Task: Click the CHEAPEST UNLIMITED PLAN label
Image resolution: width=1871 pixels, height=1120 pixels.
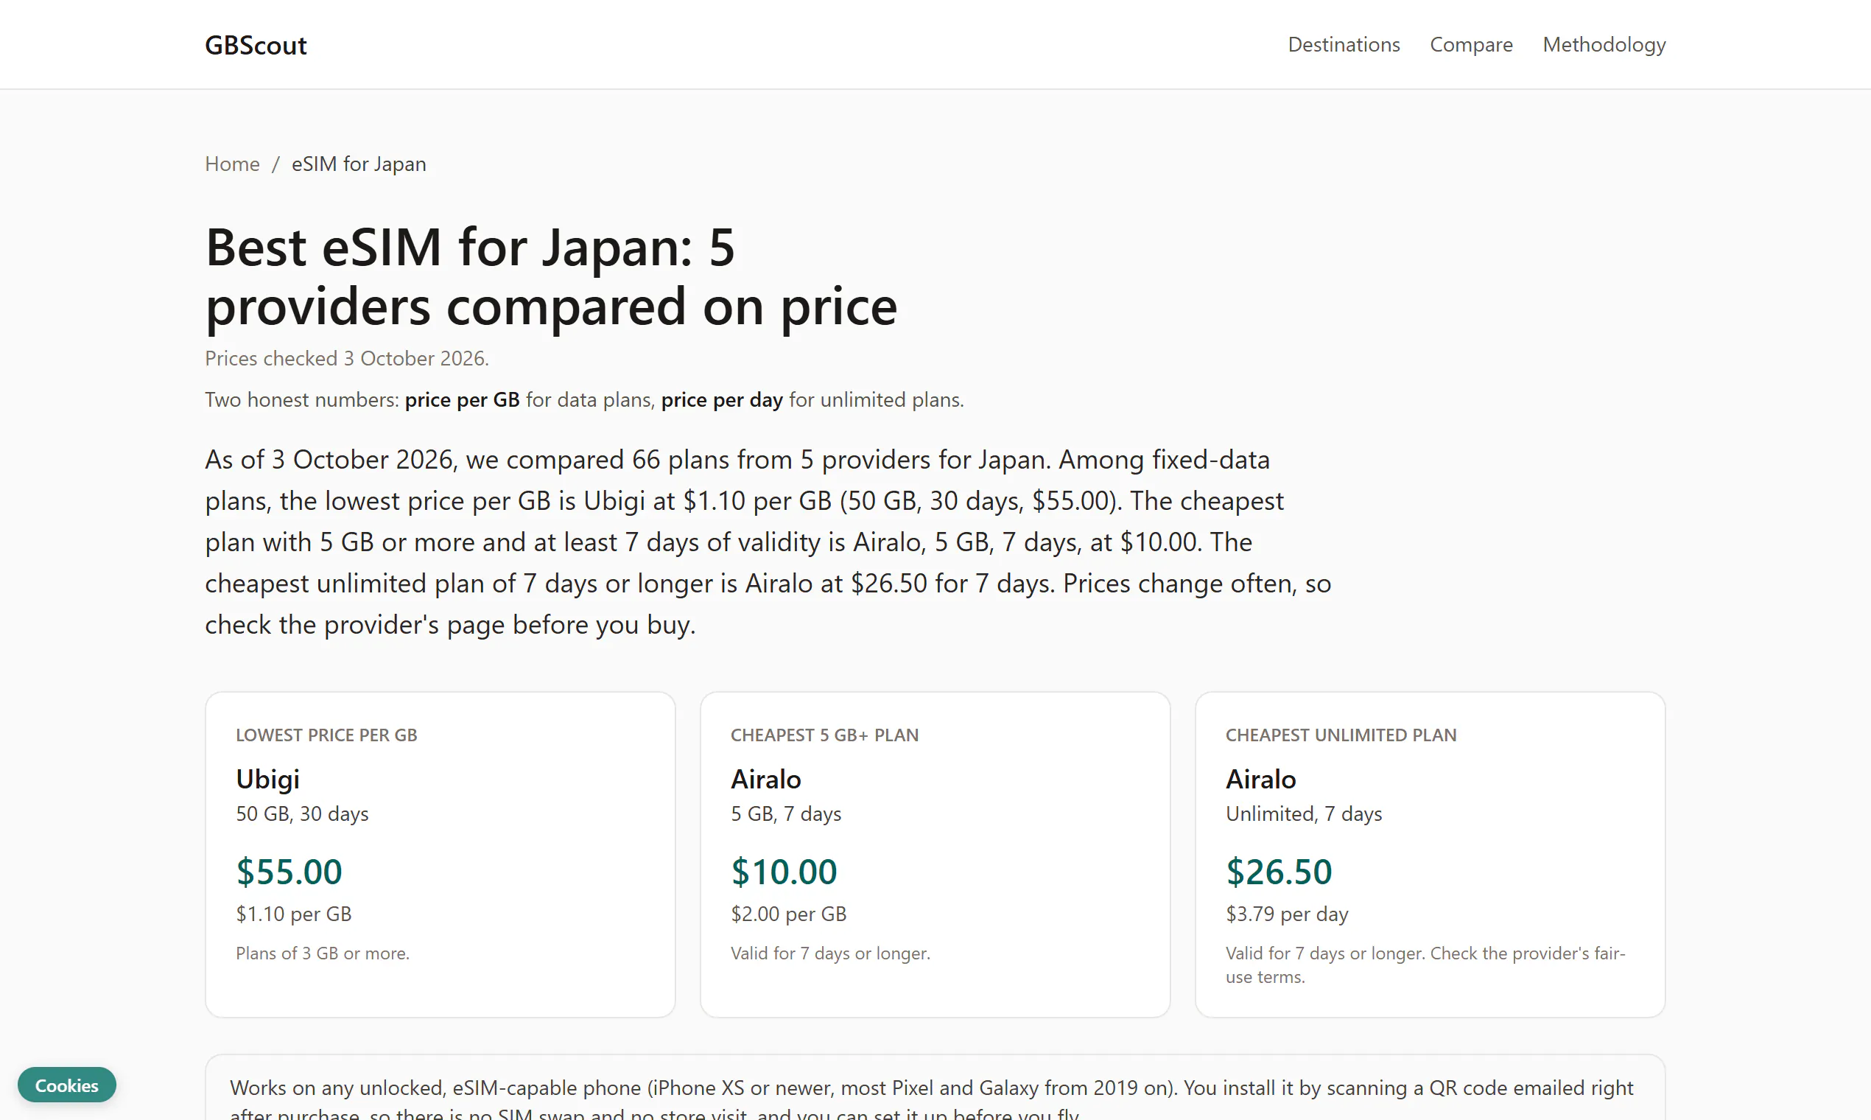Action: point(1341,735)
